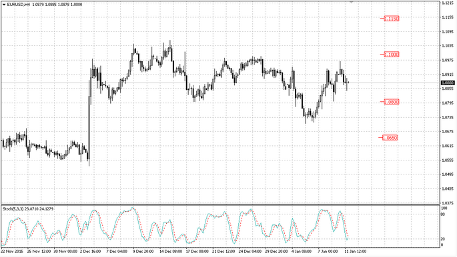Screen dimensions: 457x257
Task: Click the 1.0555 price scale value
Action: (x=448, y=160)
